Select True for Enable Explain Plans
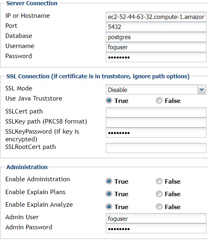208x241 pixels. (109, 194)
